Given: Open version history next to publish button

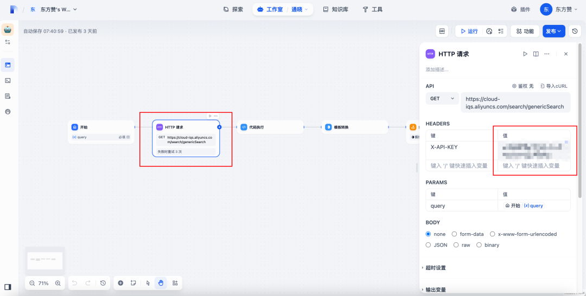Looking at the screenshot, I should (575, 31).
